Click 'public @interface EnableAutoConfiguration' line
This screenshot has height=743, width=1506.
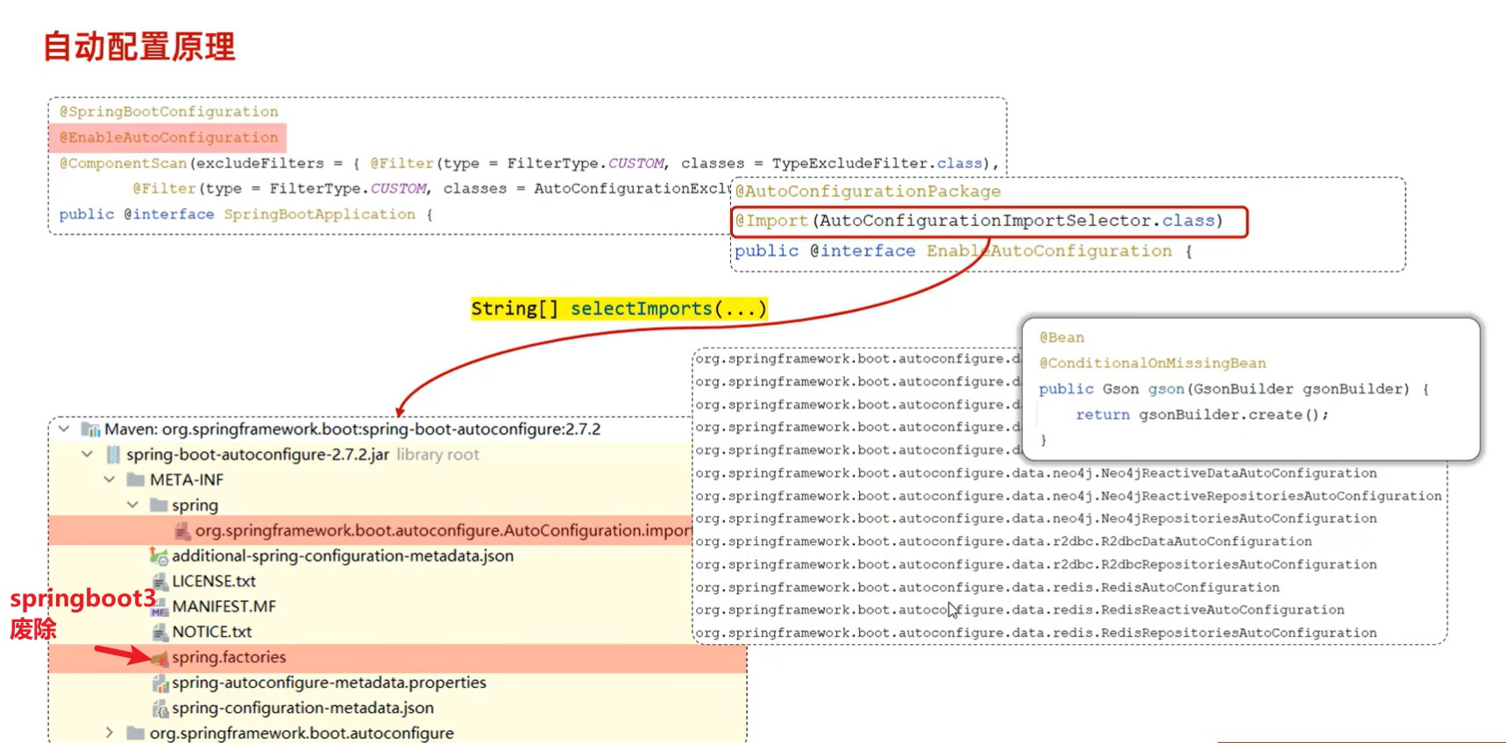[963, 251]
